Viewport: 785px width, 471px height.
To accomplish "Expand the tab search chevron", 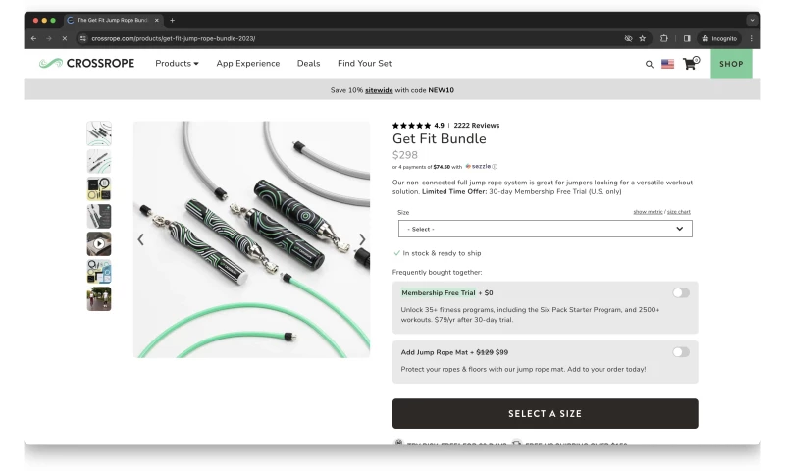I will tap(752, 20).
